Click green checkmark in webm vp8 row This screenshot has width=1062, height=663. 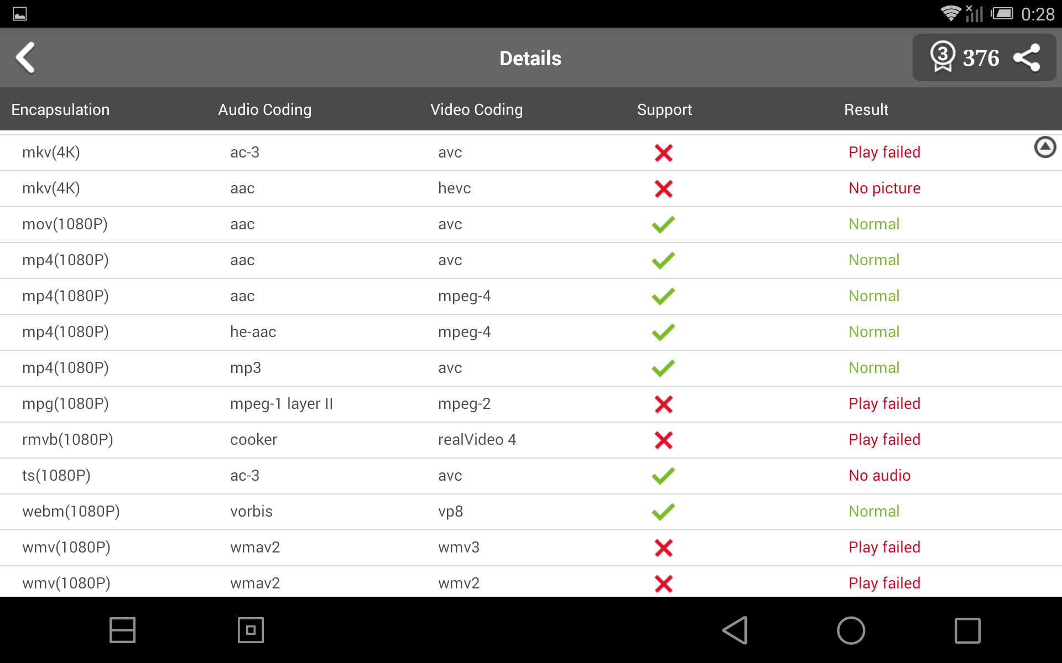point(663,512)
